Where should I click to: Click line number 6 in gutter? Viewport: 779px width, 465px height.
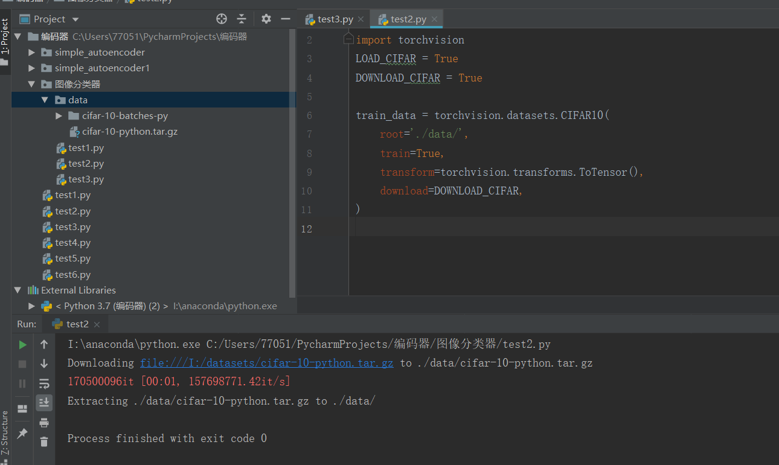[309, 115]
